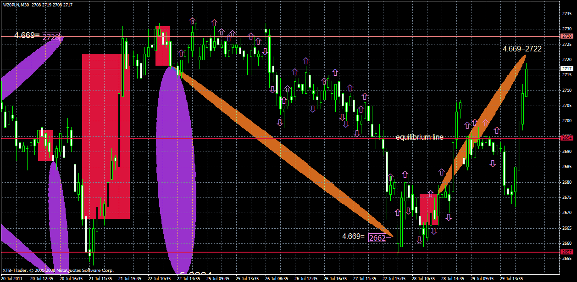Viewport: 577px width, 282px height.
Task: Click the 4.669=2722 label
Action: (522, 49)
